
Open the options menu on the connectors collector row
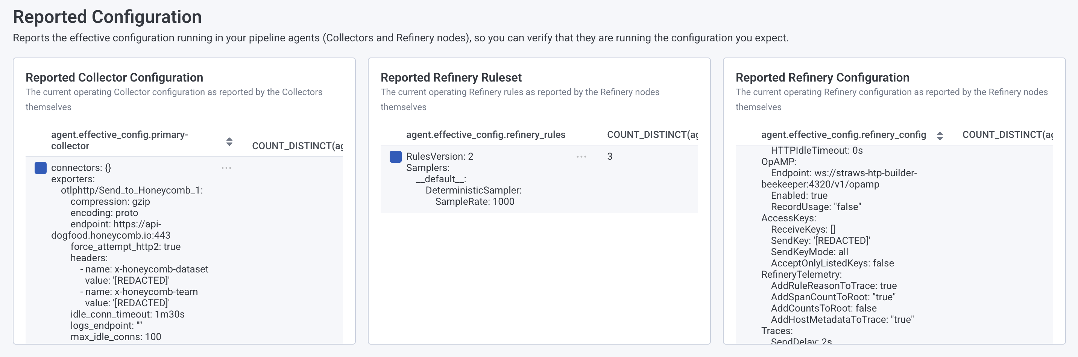[x=226, y=167]
